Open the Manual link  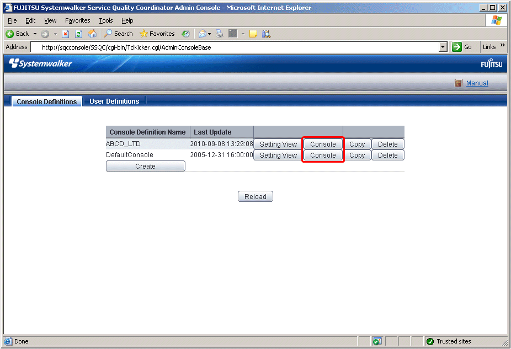point(477,83)
